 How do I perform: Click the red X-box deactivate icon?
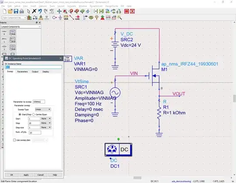pyautogui.click(x=132, y=11)
